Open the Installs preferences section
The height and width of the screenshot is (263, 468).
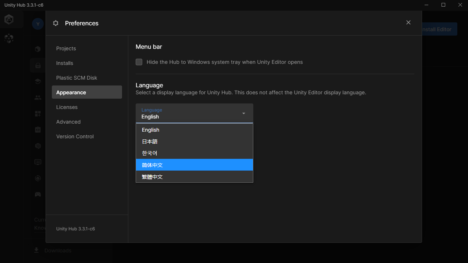tap(65, 63)
